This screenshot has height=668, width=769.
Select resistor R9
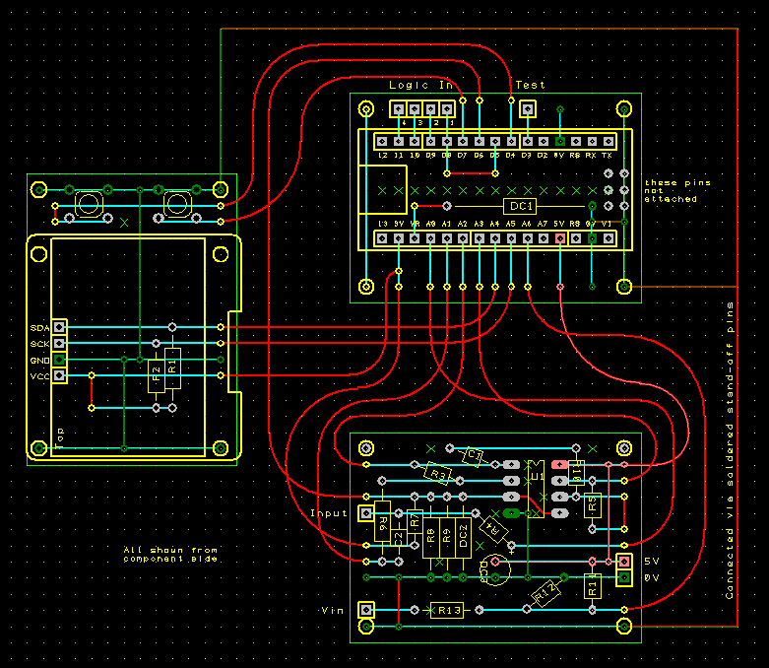tap(447, 537)
